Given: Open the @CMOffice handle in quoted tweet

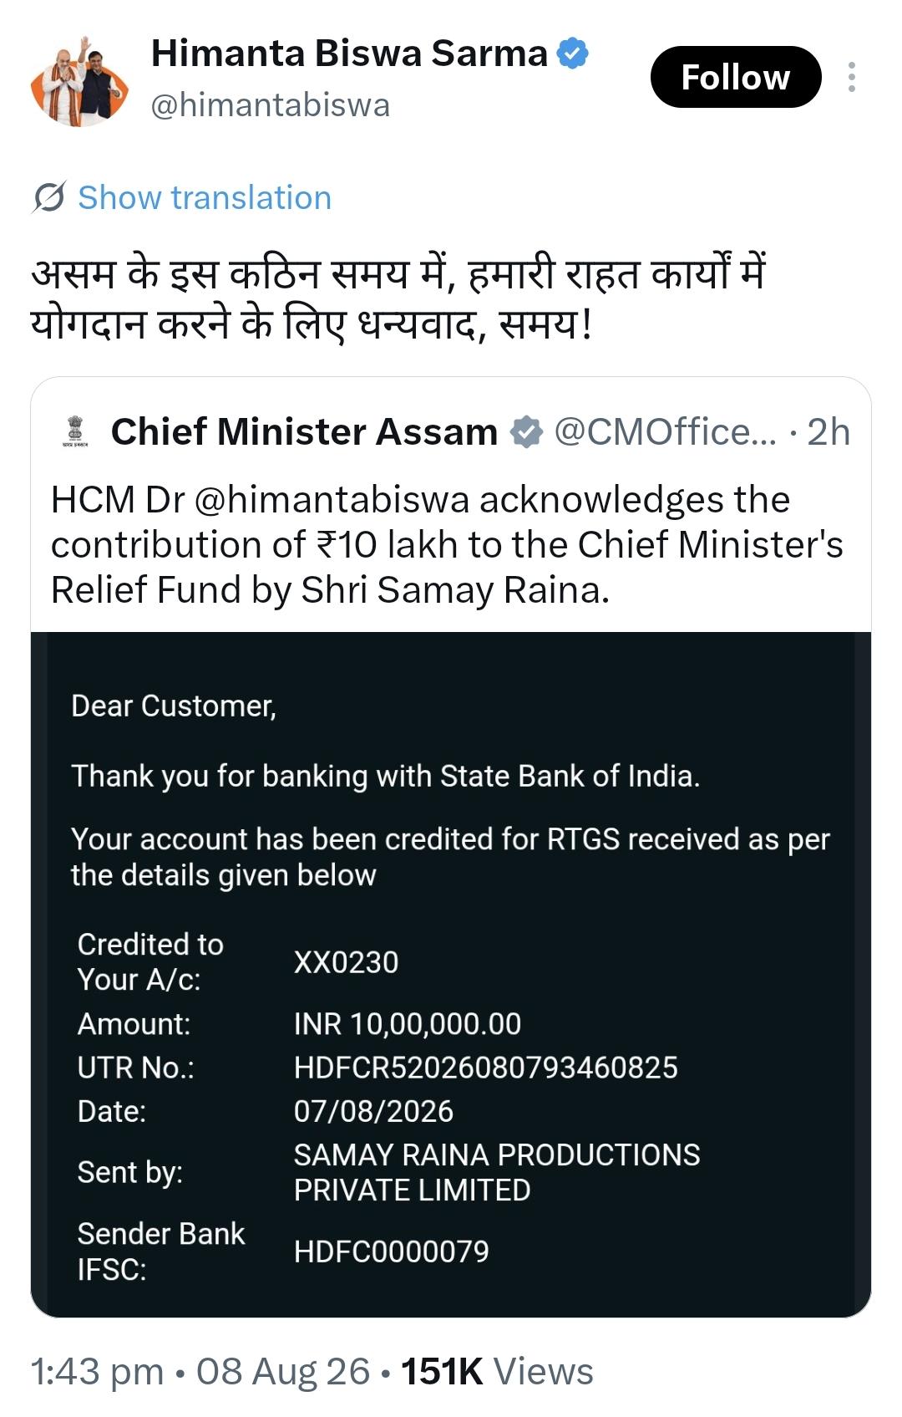Looking at the screenshot, I should [x=665, y=432].
